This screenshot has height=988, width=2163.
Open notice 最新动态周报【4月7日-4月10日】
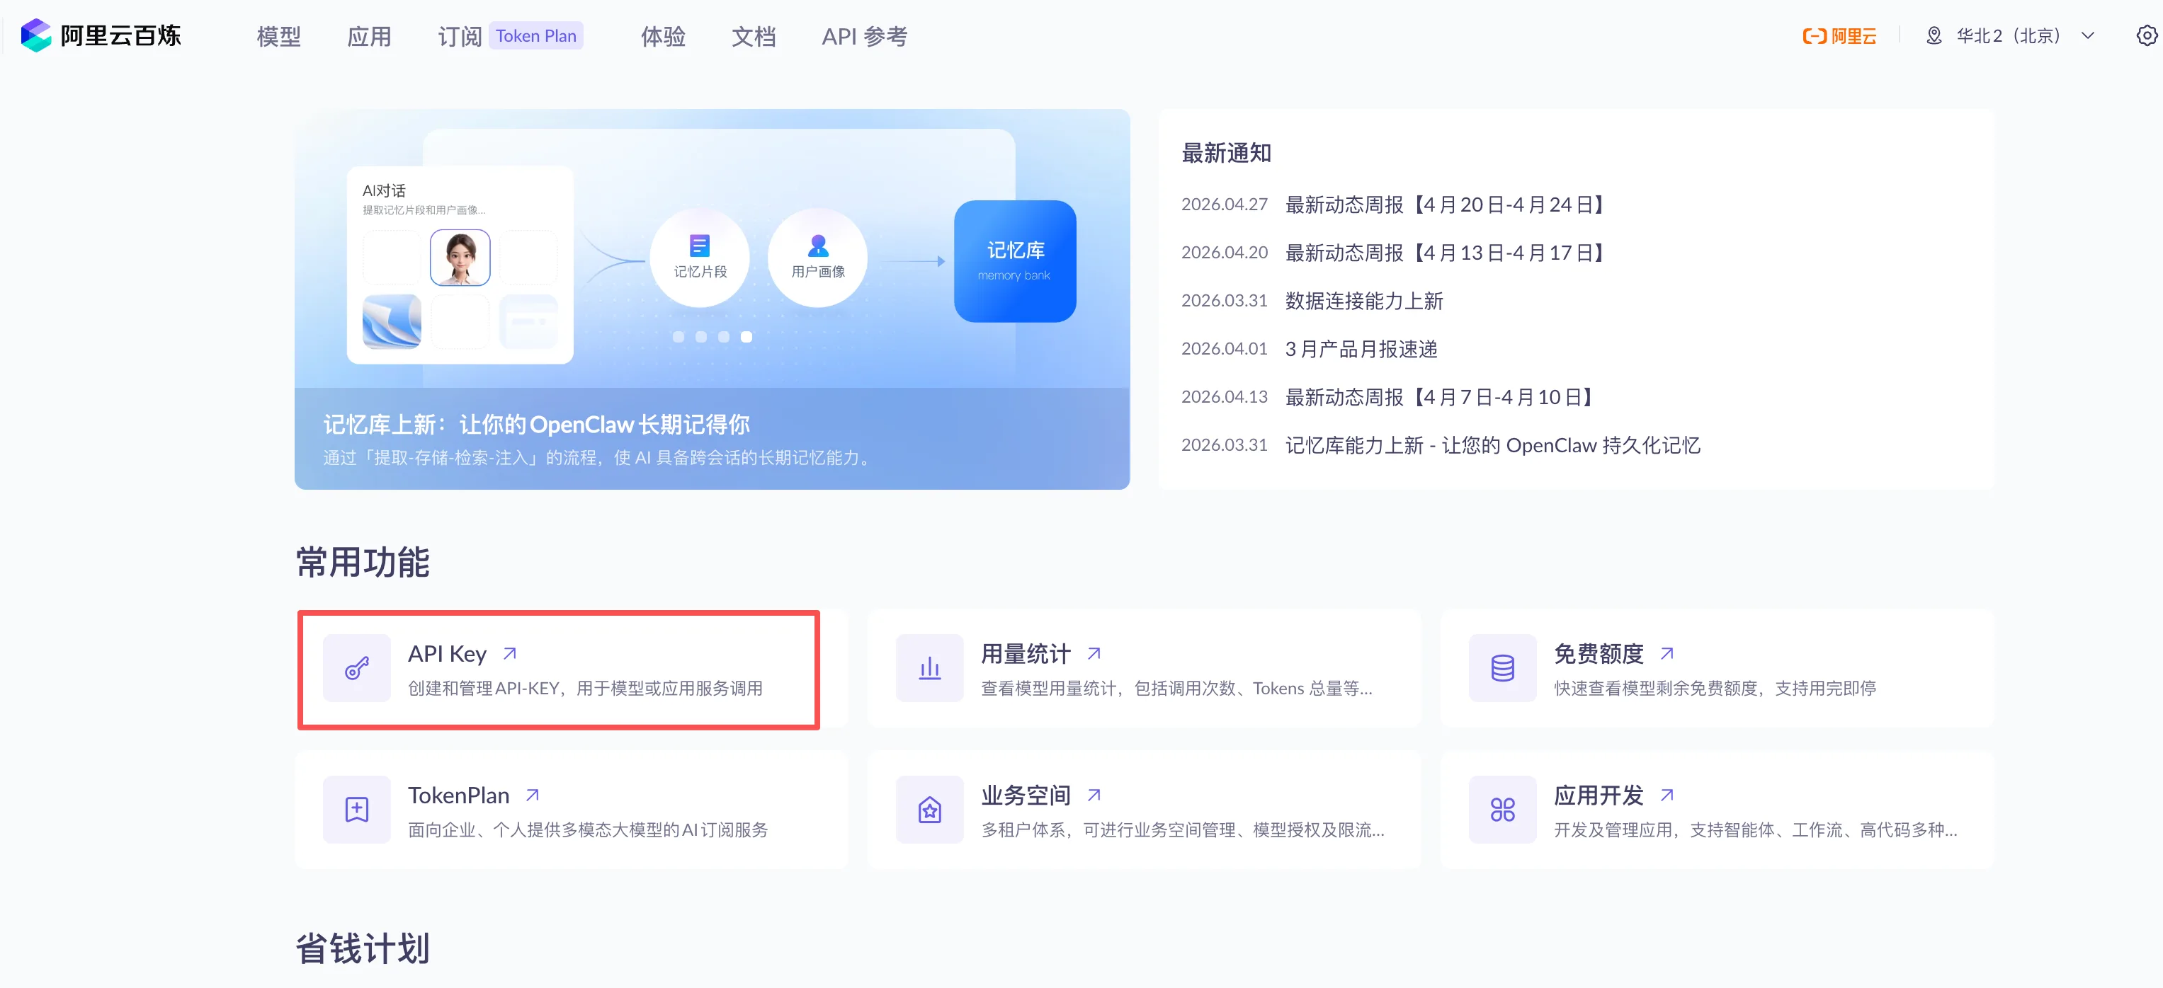point(1438,397)
